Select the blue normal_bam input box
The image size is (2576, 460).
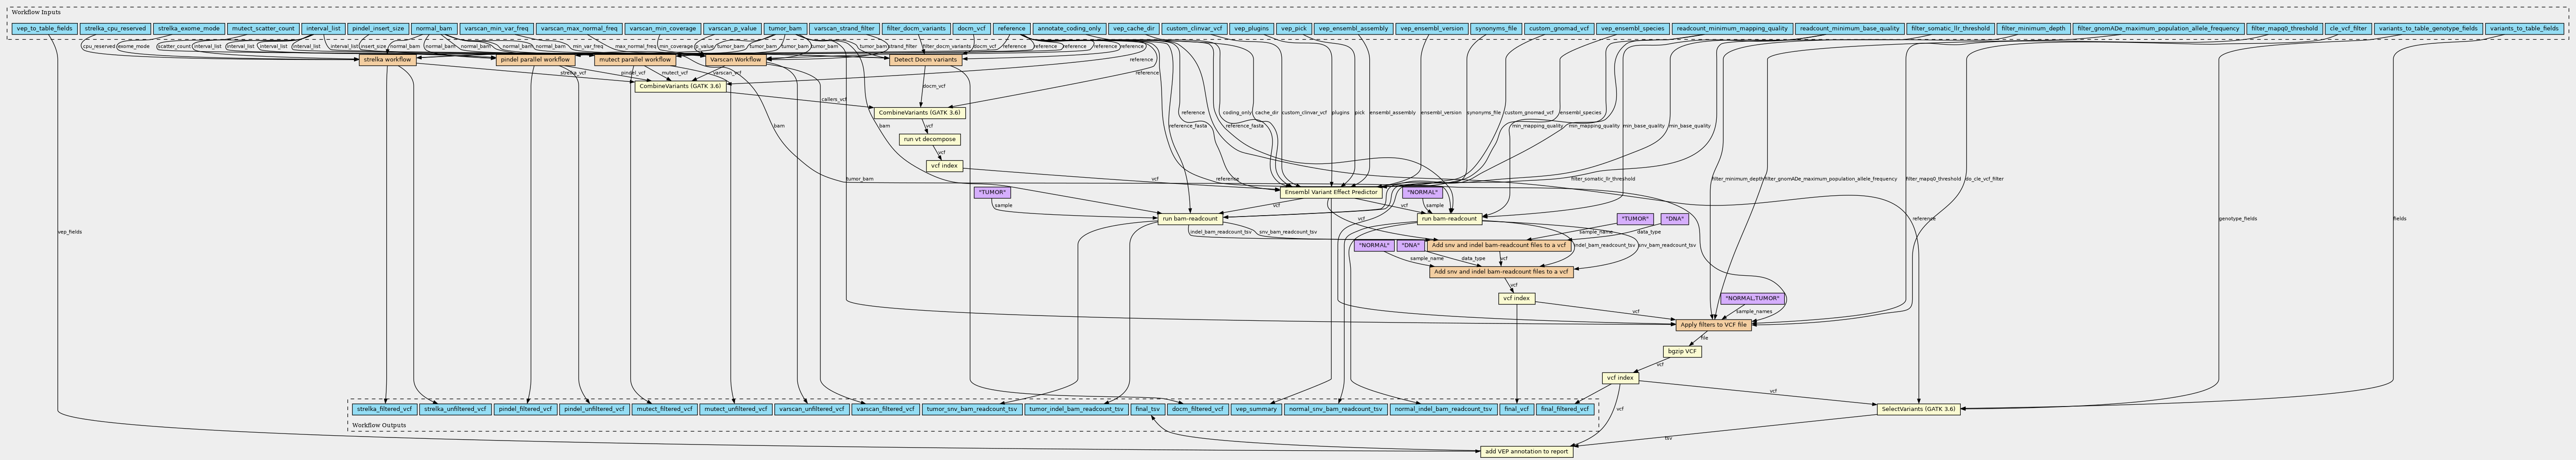point(434,29)
